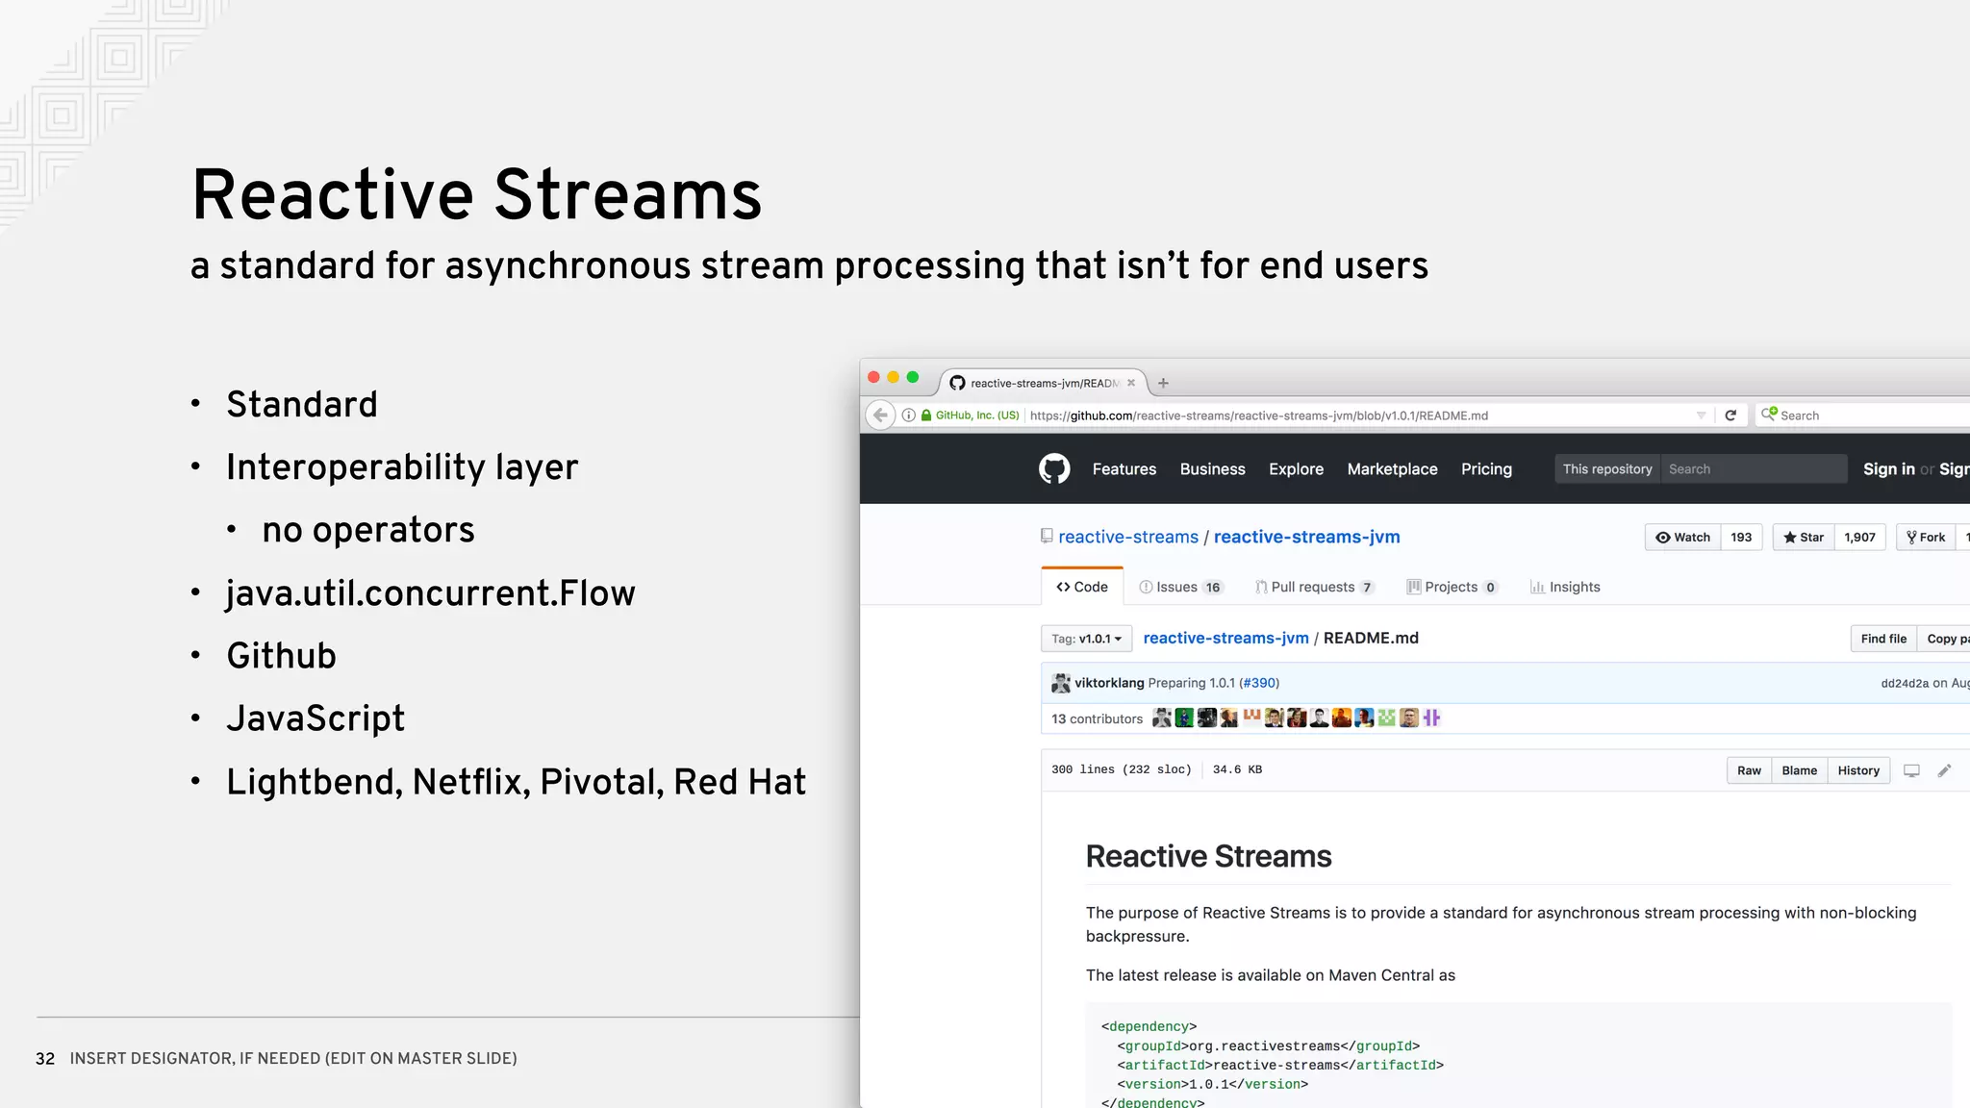Click the This repository scope label
The image size is (1970, 1108).
[x=1607, y=469]
